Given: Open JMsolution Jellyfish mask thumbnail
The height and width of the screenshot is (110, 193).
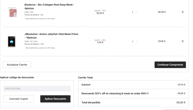Looking at the screenshot, I should pos(12,42).
